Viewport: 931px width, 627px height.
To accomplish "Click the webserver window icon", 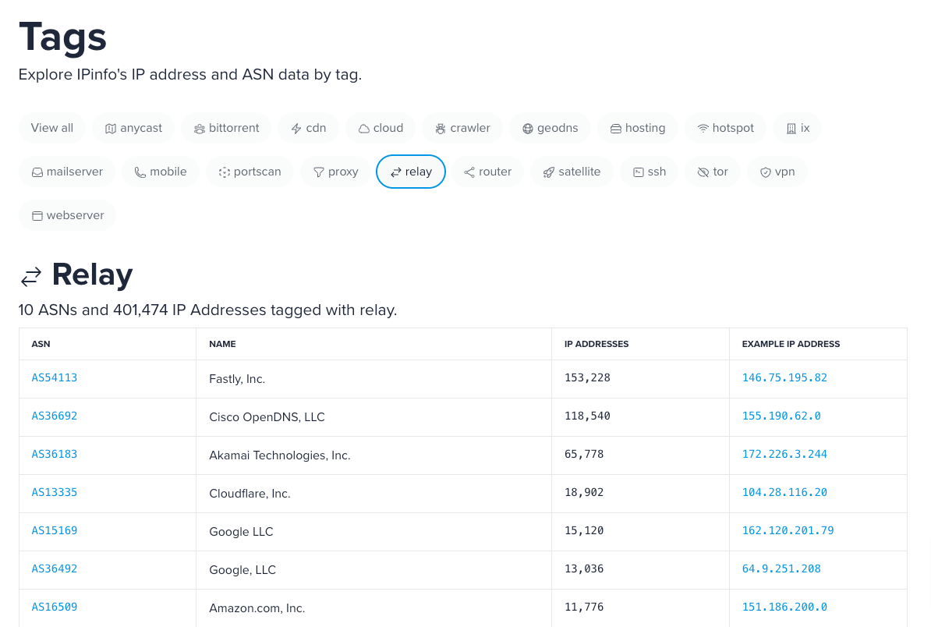I will [37, 216].
